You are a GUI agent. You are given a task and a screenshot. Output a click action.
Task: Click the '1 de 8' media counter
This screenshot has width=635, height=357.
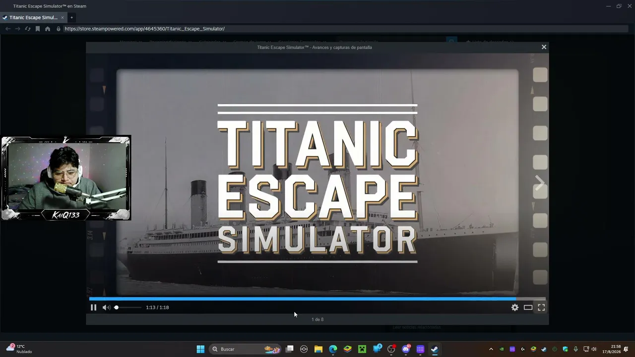click(x=317, y=319)
